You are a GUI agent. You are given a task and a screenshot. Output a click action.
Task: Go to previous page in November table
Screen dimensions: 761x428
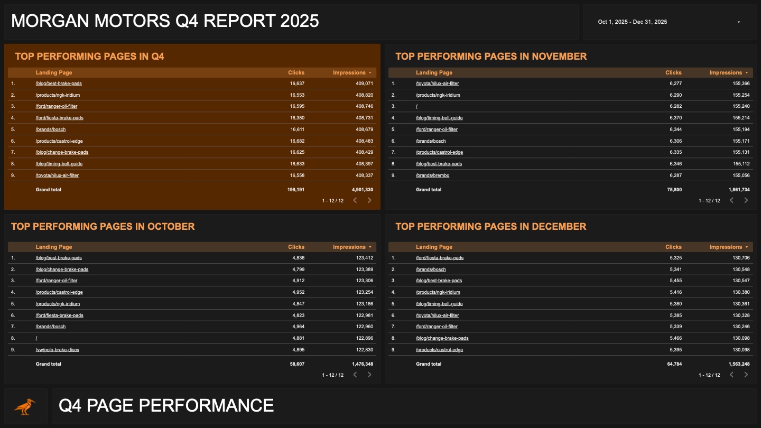pos(732,200)
